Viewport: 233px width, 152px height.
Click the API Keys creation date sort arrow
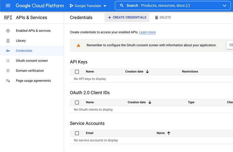(147, 72)
